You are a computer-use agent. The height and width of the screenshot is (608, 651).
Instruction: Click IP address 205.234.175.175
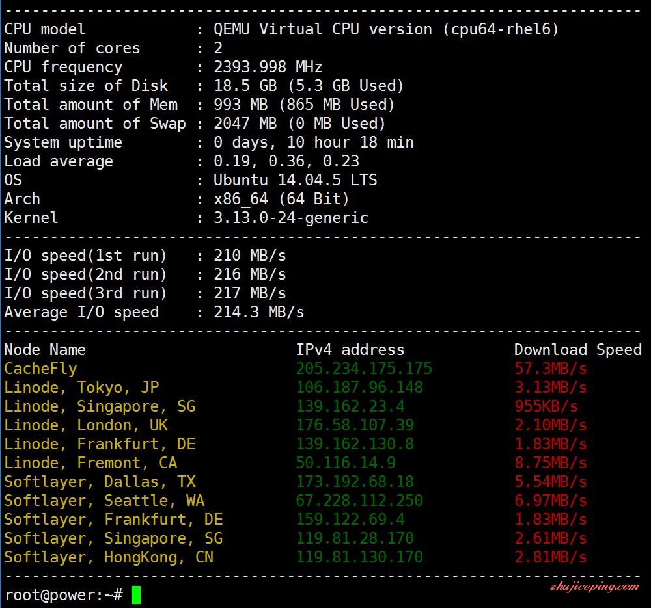pos(364,368)
